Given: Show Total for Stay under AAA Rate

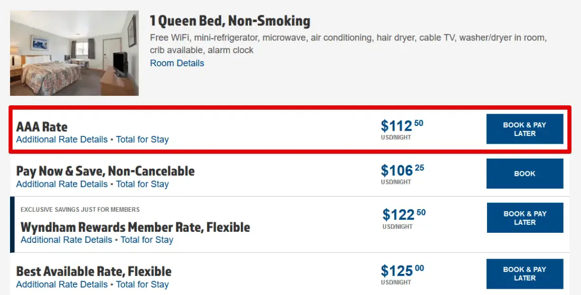Looking at the screenshot, I should pyautogui.click(x=142, y=140).
